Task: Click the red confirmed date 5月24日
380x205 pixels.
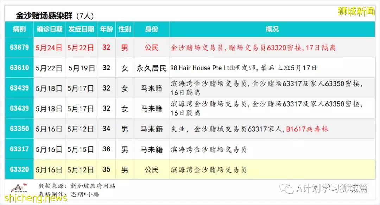Action: point(49,48)
